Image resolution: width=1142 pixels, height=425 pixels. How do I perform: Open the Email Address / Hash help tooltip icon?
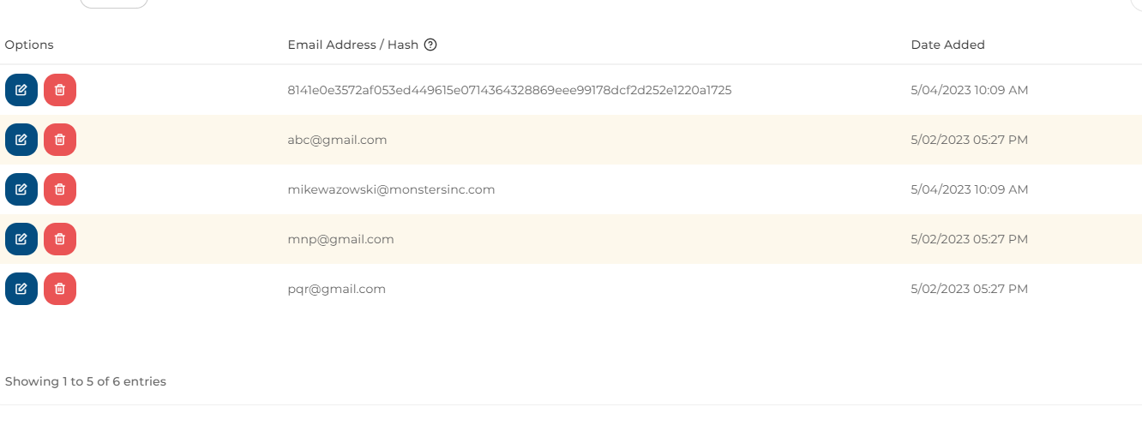(x=430, y=45)
